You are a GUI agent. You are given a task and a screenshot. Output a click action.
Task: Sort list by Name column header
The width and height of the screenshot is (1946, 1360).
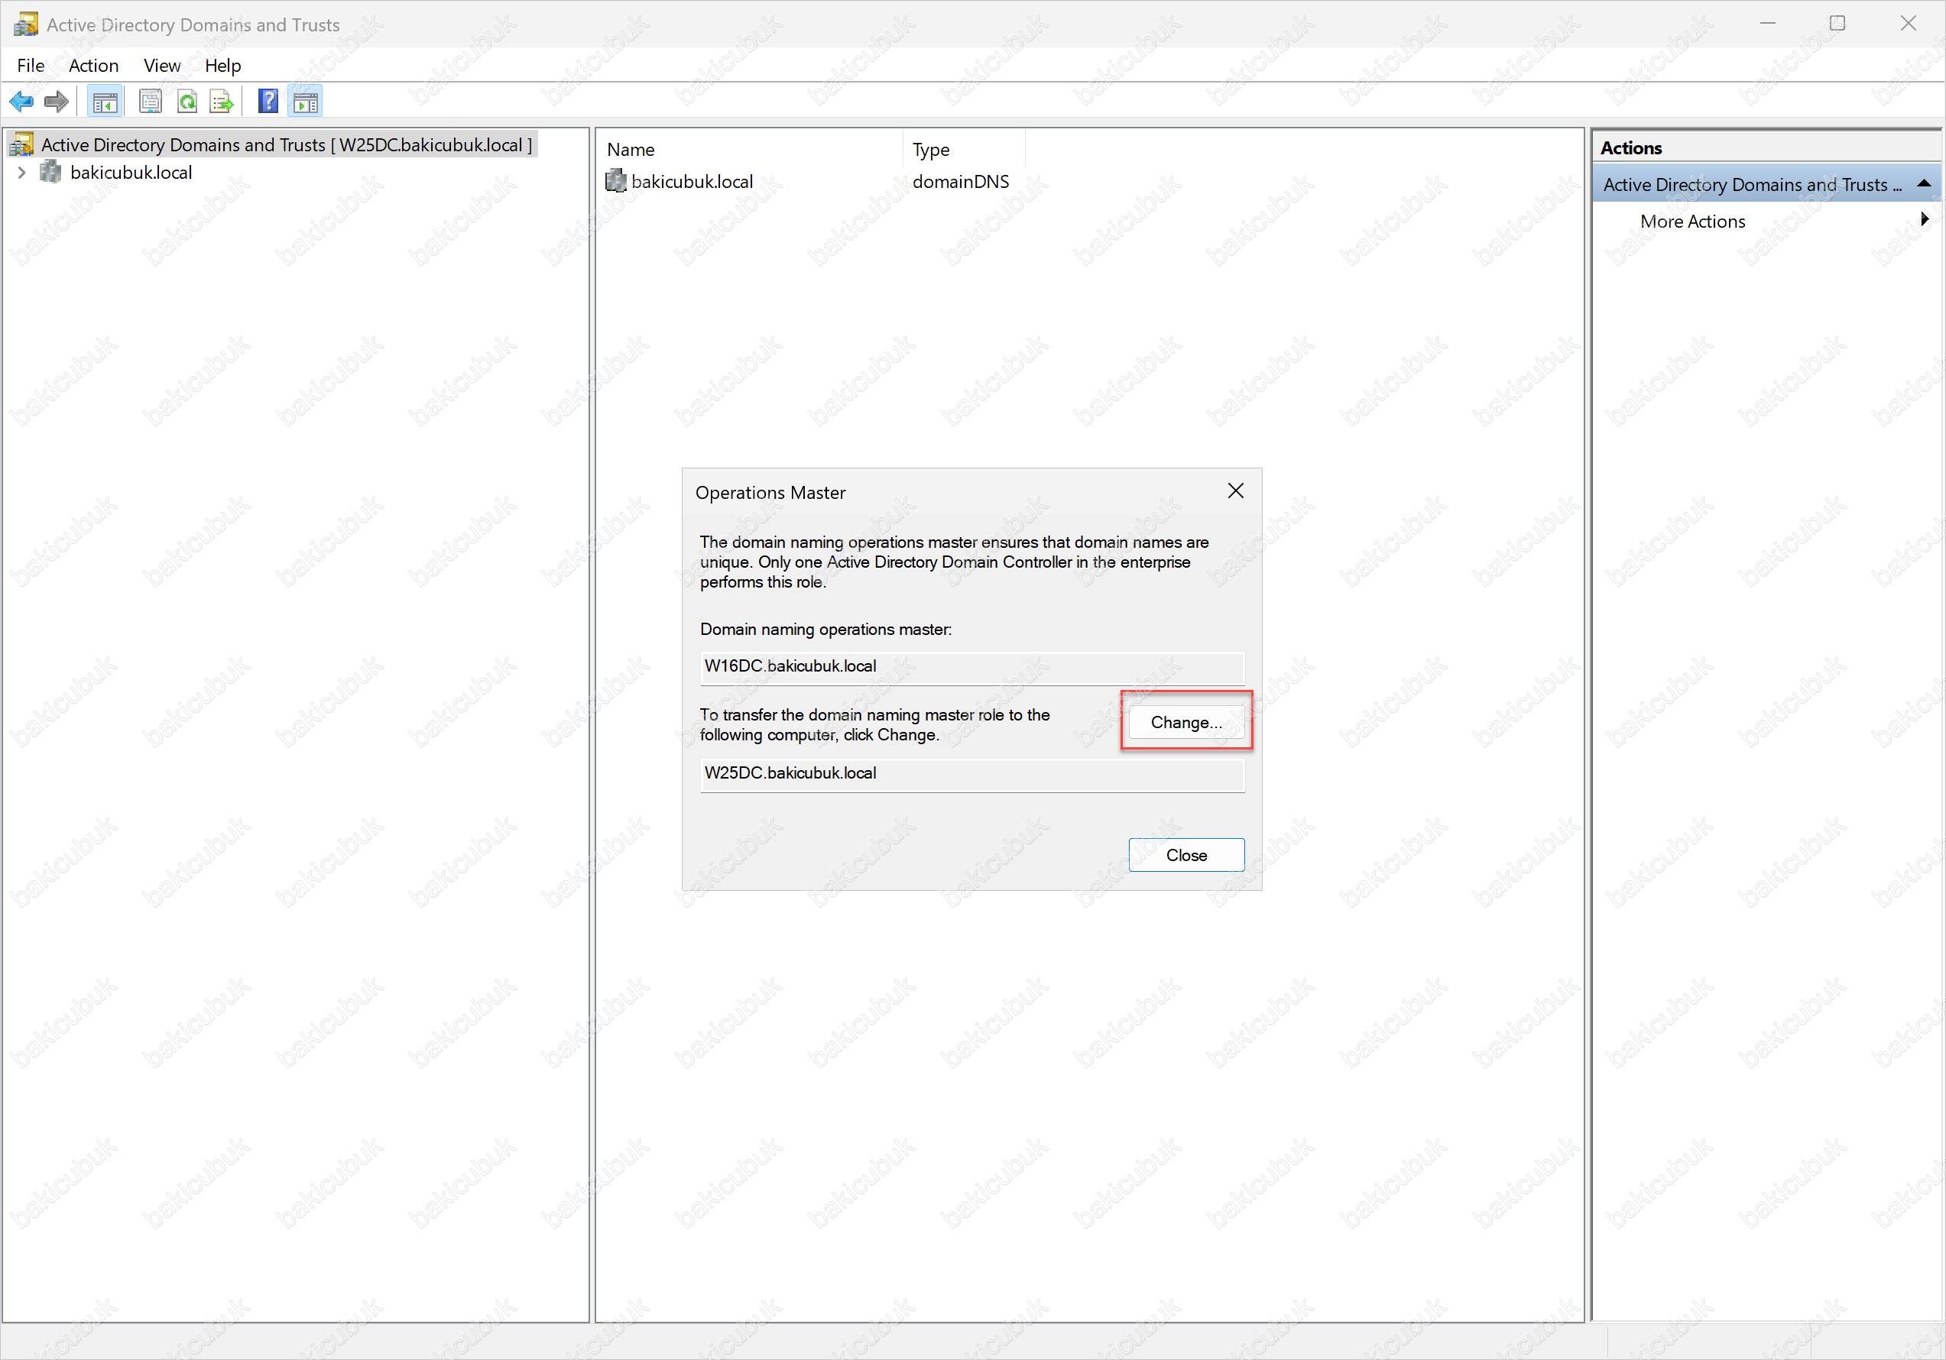point(751,149)
